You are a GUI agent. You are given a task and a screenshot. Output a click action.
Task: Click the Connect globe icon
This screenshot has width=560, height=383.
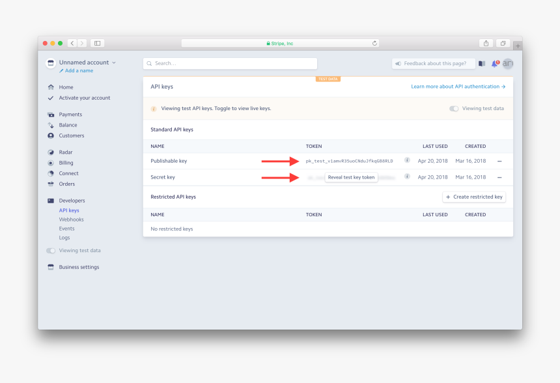[51, 173]
